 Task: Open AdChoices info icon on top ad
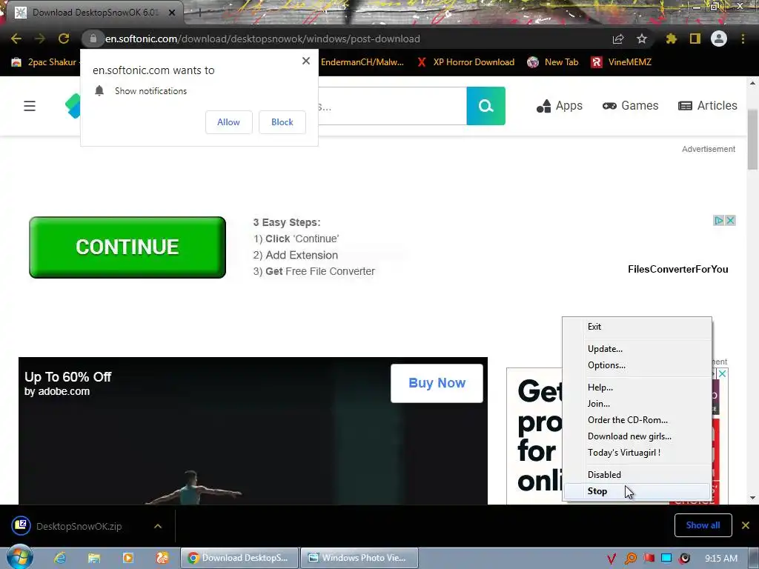pos(719,221)
